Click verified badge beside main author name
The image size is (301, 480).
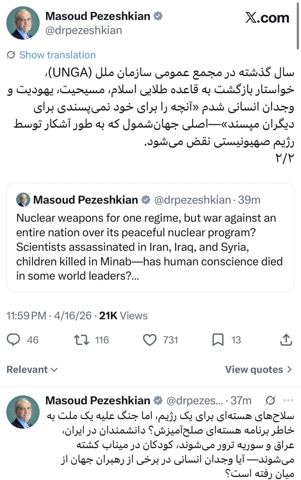click(159, 16)
